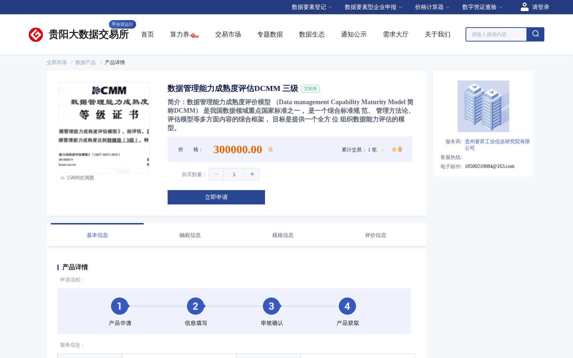This screenshot has height=358, width=573.
Task: Open 算力券 navigation item
Action: pyautogui.click(x=180, y=34)
